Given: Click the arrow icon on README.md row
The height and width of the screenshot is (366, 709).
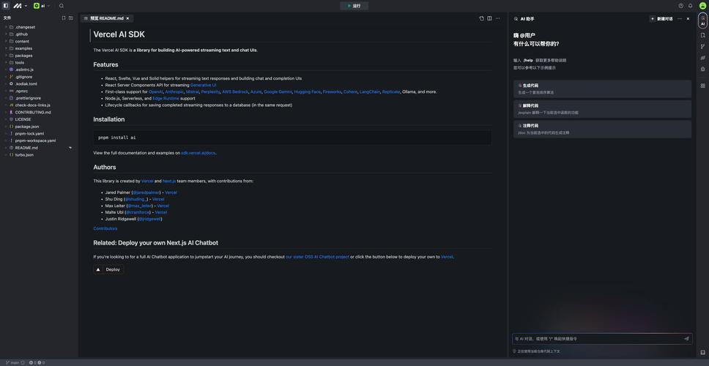Looking at the screenshot, I should 70,148.
